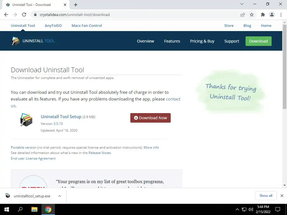Close the Uninstall Tool - Download tab

(65, 5)
